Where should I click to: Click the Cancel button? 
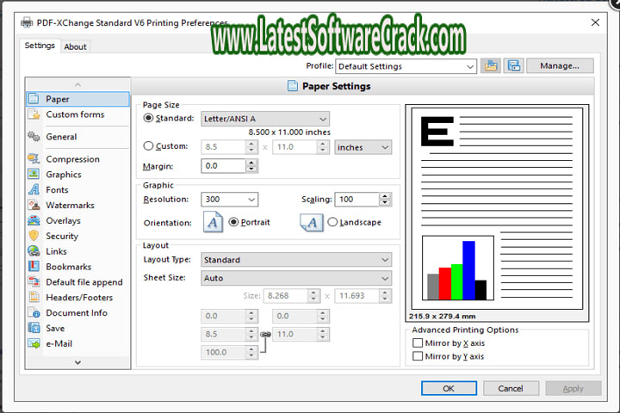click(x=511, y=388)
